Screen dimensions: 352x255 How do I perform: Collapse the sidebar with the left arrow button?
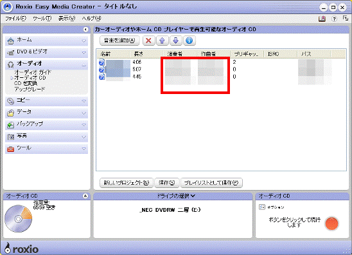[x=85, y=30]
